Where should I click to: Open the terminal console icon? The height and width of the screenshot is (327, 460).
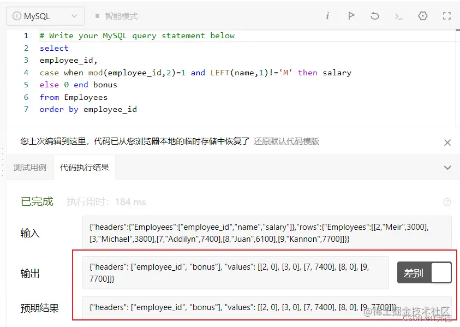399,16
